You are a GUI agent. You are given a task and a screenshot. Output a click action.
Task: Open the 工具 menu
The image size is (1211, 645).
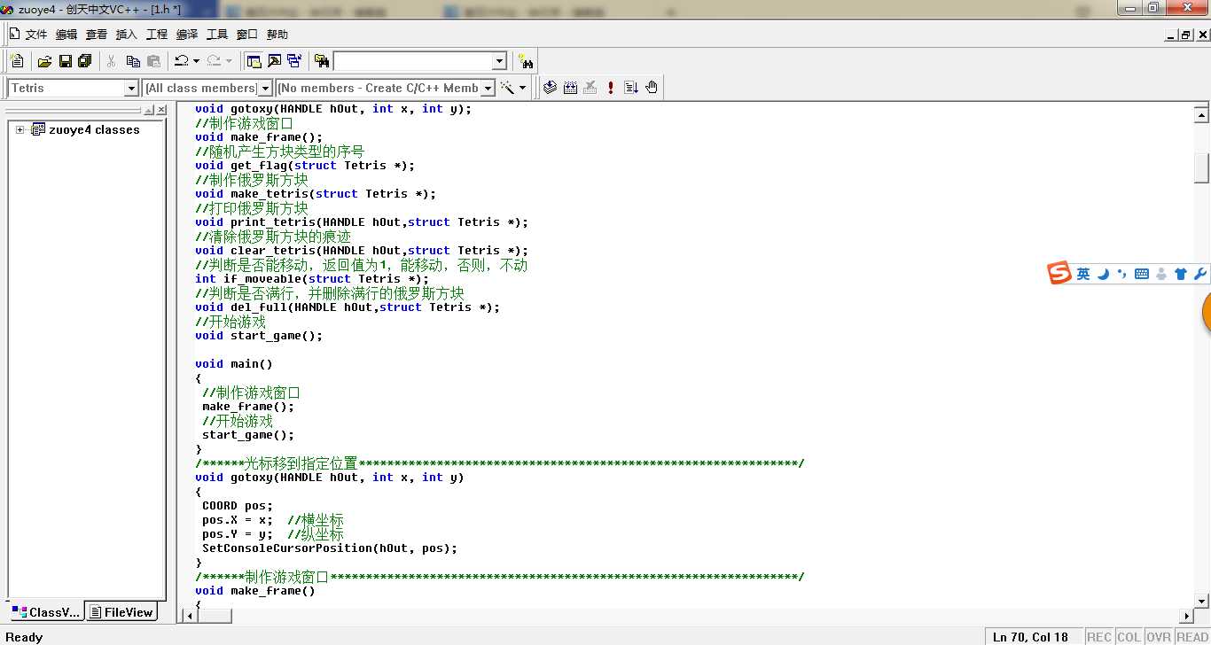tap(217, 34)
